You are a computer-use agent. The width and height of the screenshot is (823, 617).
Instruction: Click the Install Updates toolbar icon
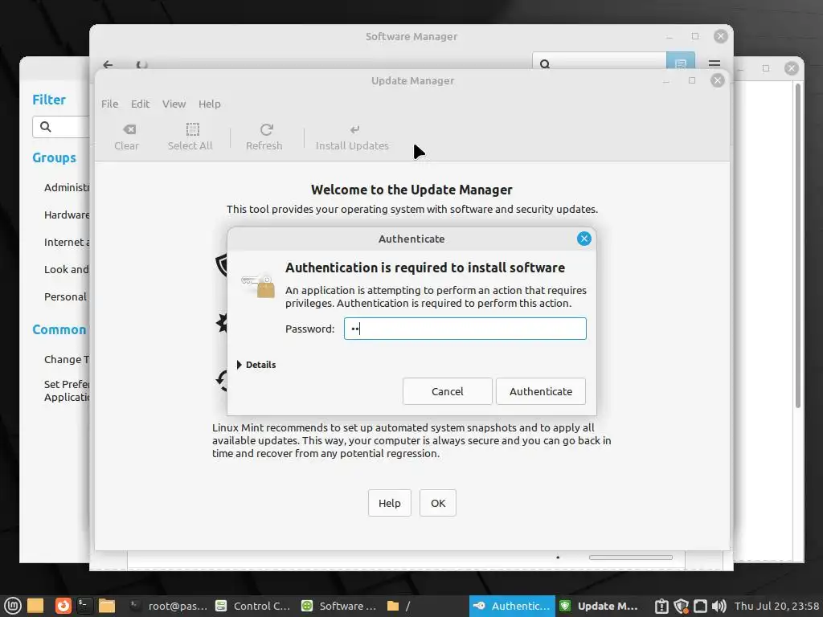click(x=352, y=137)
